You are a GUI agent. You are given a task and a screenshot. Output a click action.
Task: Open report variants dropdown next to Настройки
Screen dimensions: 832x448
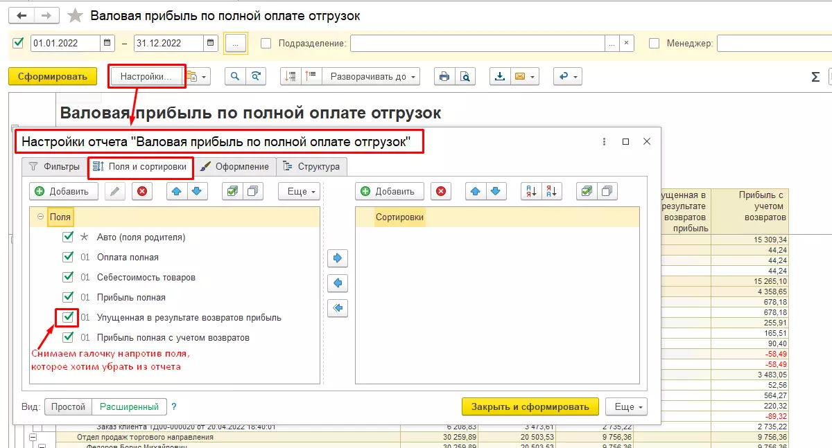point(198,77)
